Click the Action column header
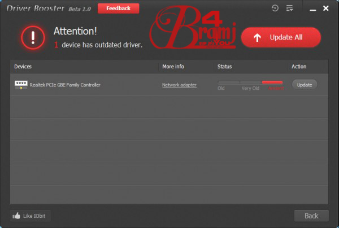339x228 pixels. 299,67
